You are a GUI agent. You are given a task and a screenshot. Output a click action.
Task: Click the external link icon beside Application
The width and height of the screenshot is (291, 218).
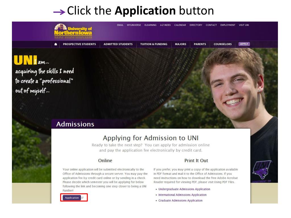coord(82,198)
